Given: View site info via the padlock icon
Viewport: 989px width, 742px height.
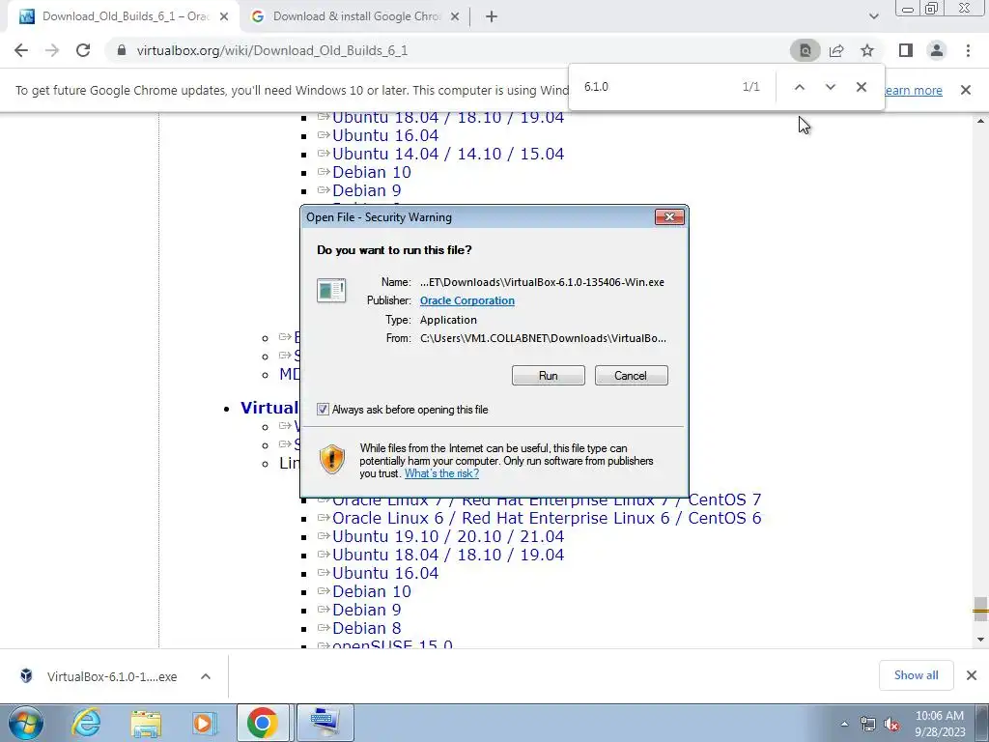Looking at the screenshot, I should coord(123,50).
